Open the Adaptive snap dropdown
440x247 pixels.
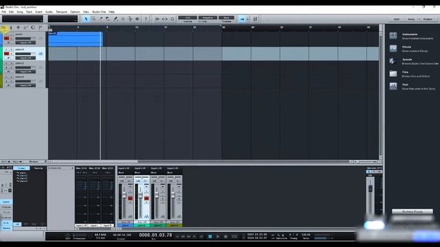click(x=208, y=18)
